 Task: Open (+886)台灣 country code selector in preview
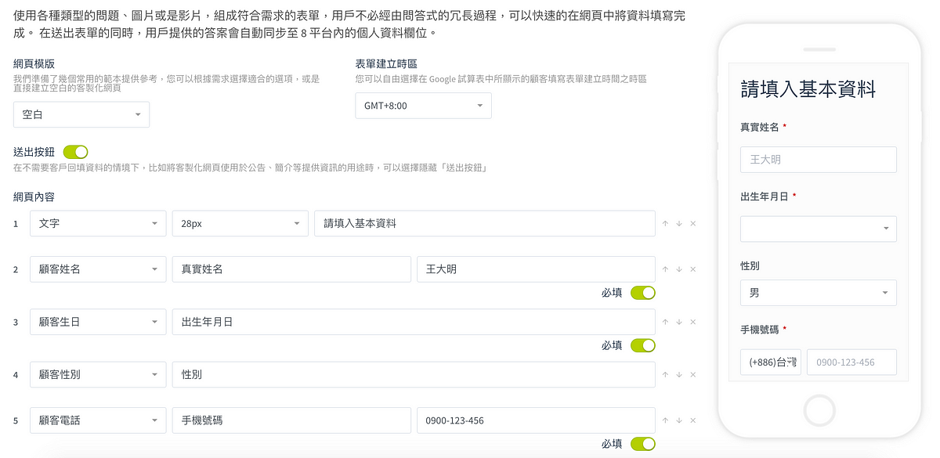pyautogui.click(x=771, y=362)
